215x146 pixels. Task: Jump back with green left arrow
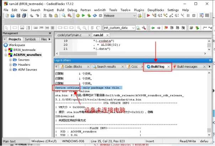tap(153, 28)
